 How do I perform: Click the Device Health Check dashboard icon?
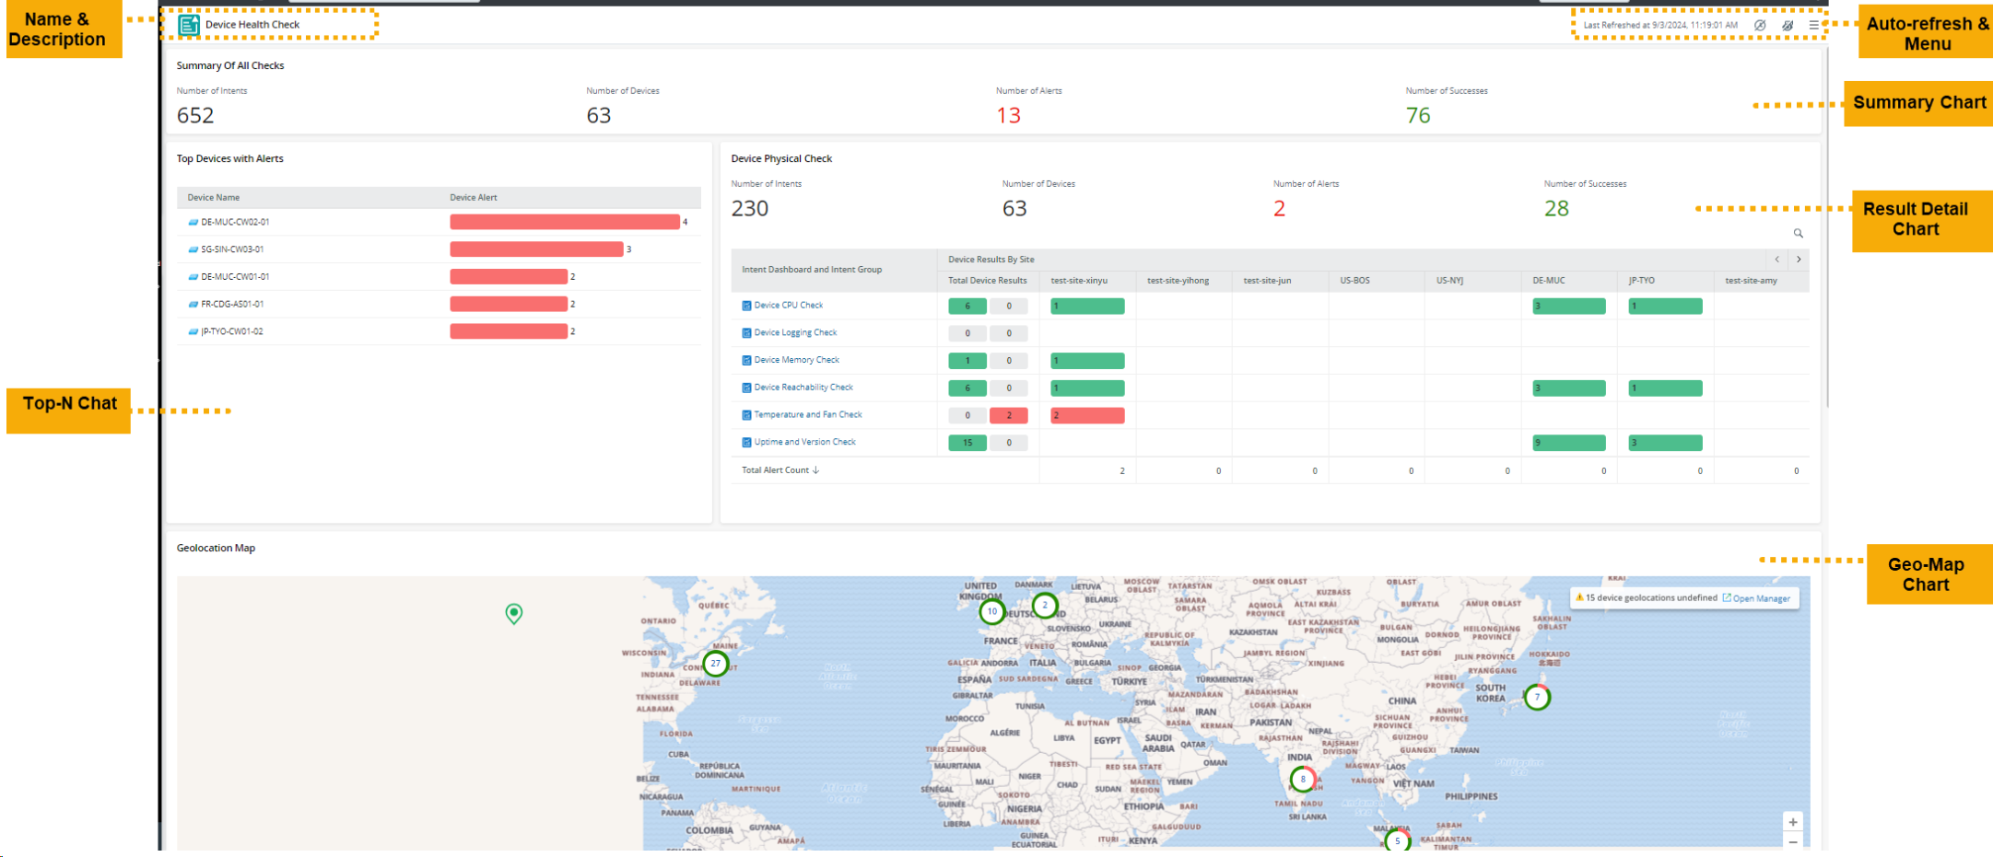click(189, 25)
